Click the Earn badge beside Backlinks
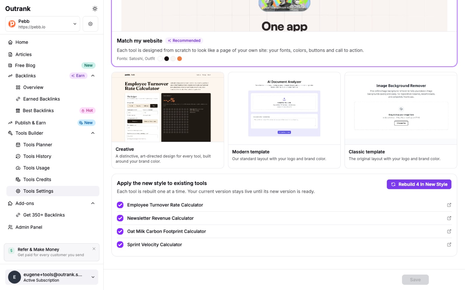 pos(78,76)
